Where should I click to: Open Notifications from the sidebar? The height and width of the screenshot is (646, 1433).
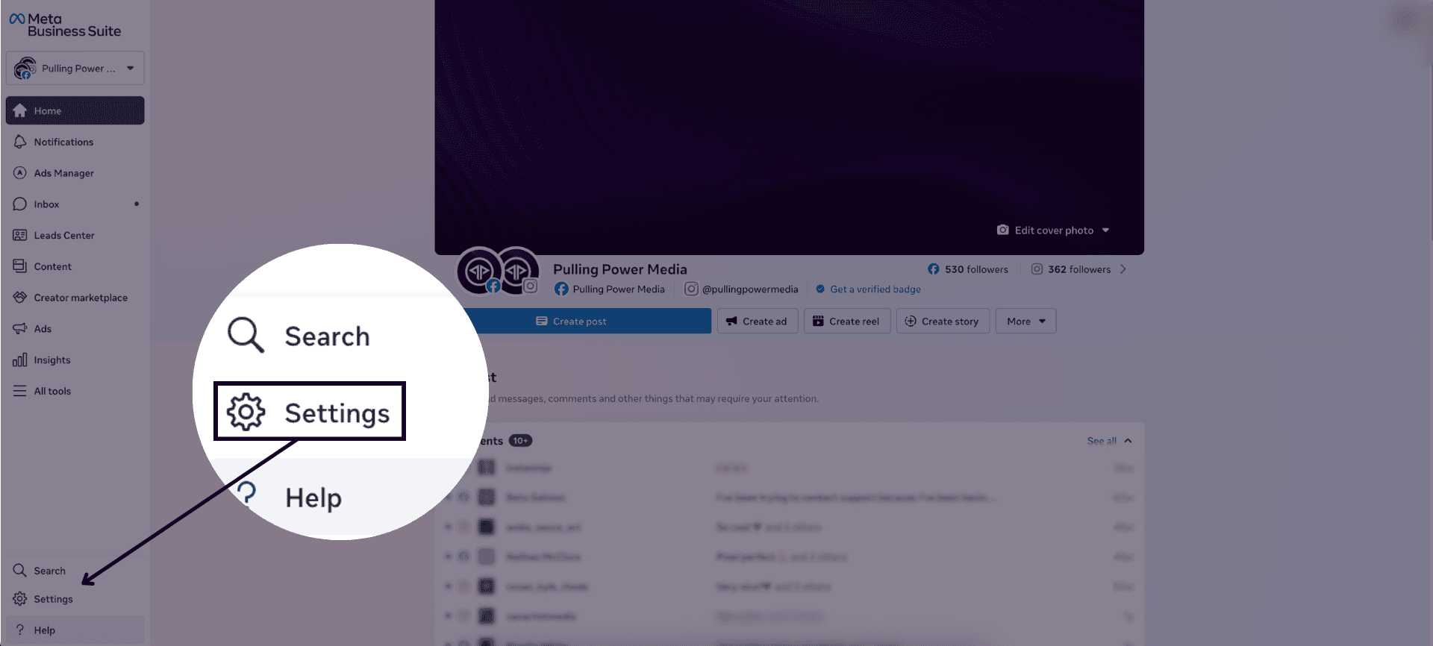click(75, 142)
